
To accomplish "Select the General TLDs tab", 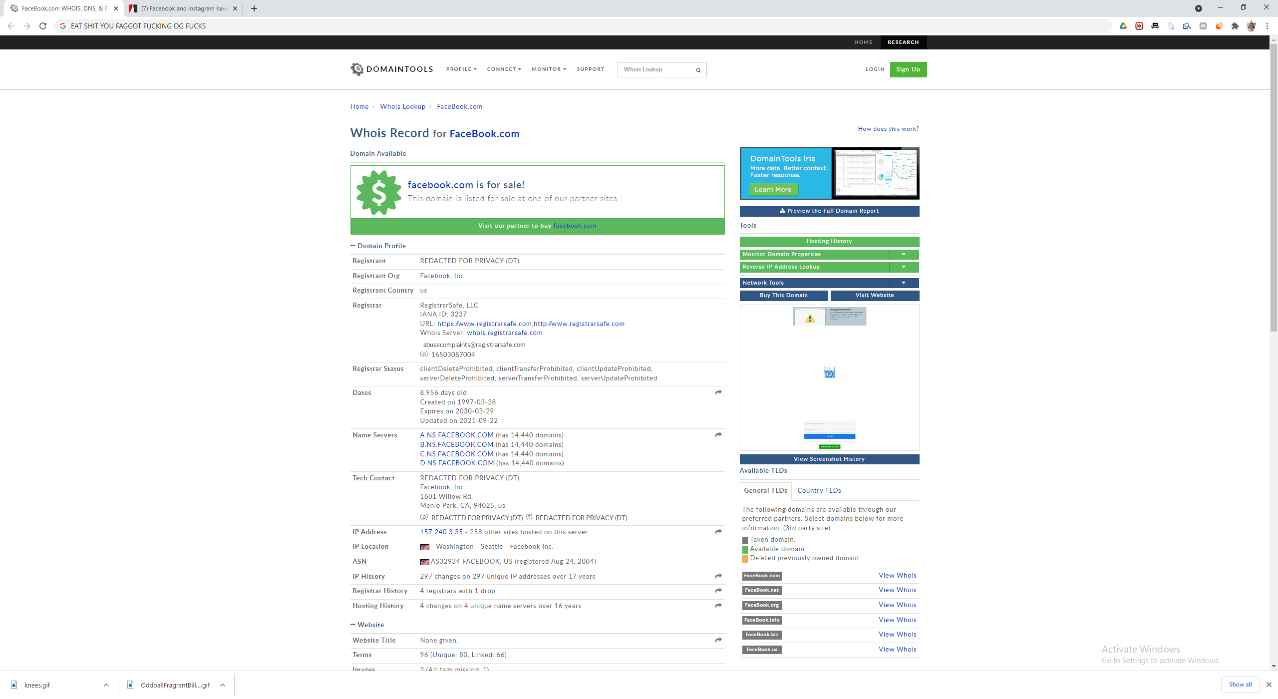I will pyautogui.click(x=765, y=490).
